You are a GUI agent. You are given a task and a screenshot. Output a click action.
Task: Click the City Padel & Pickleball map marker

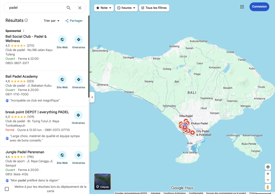[192, 133]
